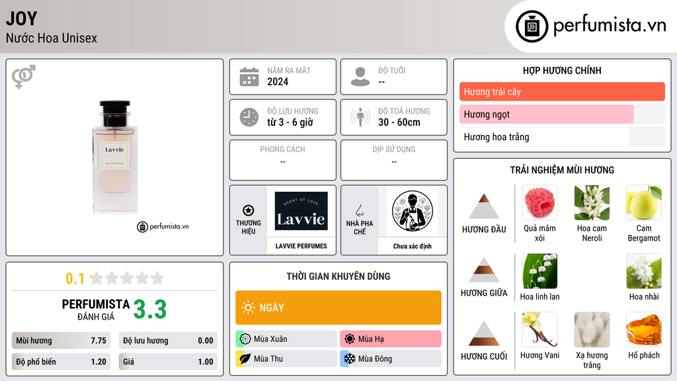Click the sun icon in the Ngày bar
The height and width of the screenshot is (381, 677).
249,308
